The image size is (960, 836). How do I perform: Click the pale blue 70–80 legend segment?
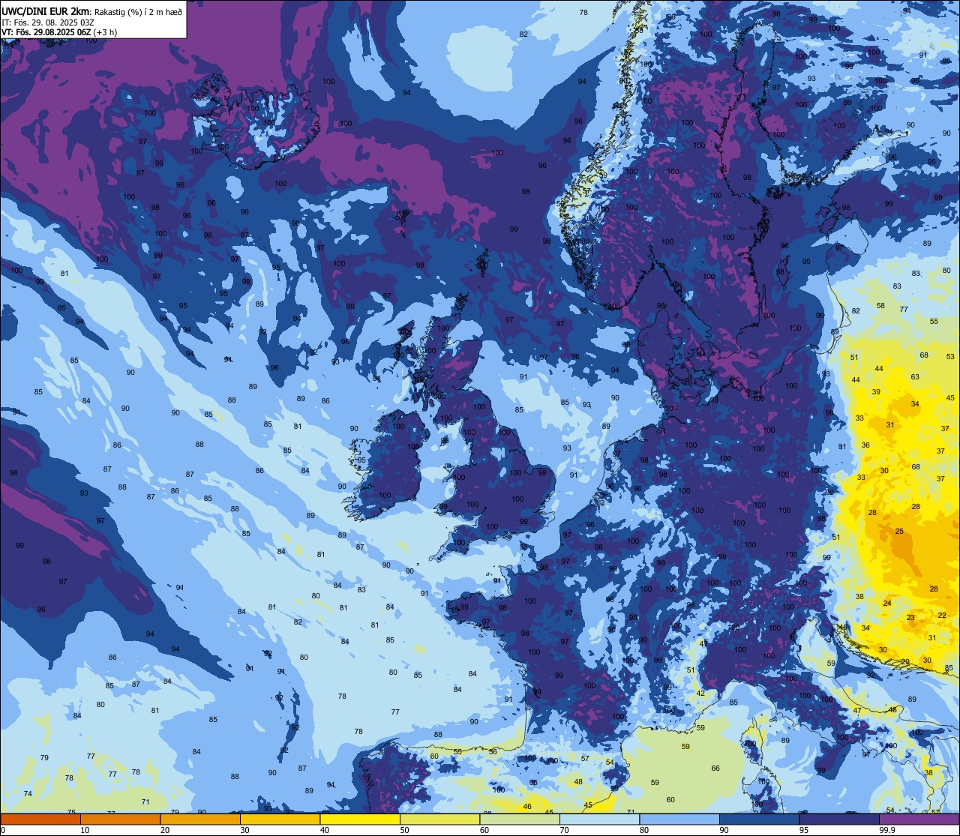click(x=600, y=819)
